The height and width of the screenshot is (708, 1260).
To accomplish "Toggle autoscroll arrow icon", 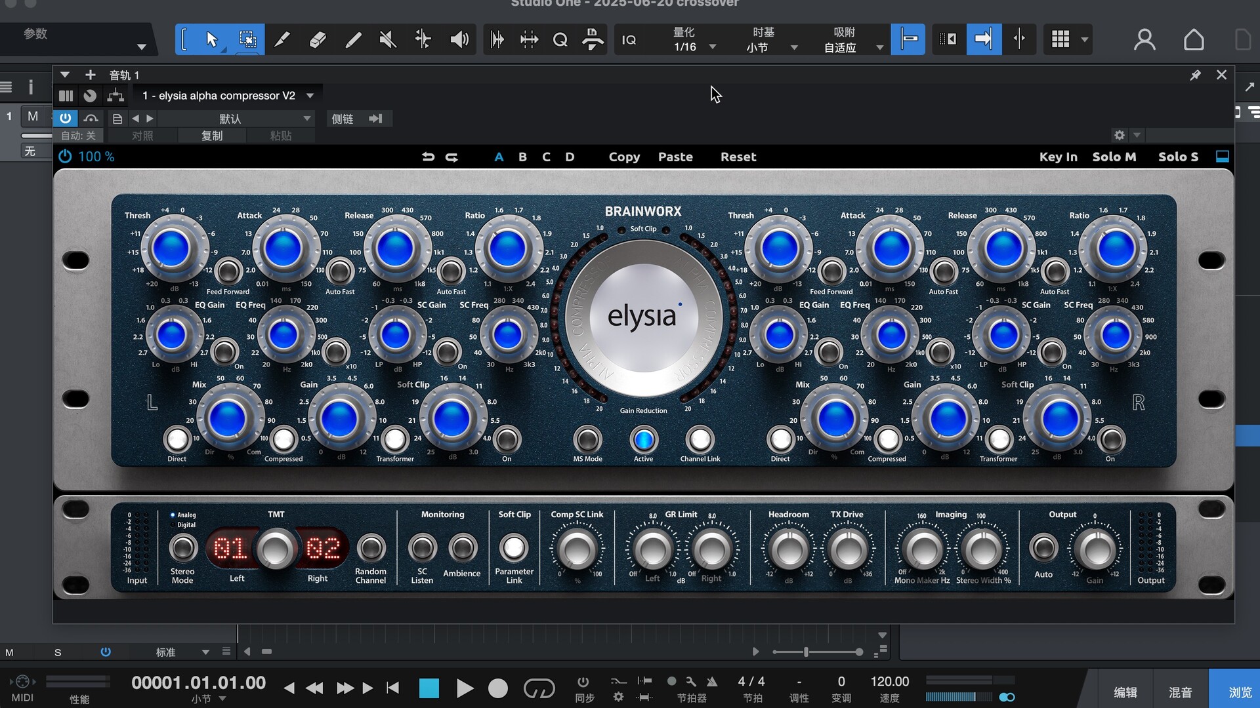I will [x=984, y=39].
